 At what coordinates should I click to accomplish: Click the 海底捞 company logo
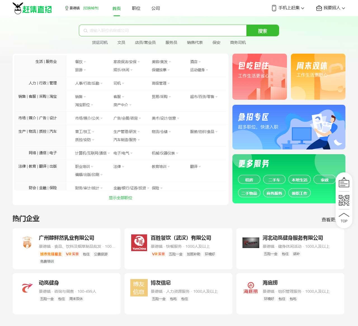251,288
